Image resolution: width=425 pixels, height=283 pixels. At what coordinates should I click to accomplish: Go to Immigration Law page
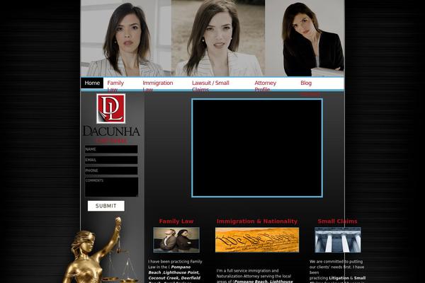point(158,86)
